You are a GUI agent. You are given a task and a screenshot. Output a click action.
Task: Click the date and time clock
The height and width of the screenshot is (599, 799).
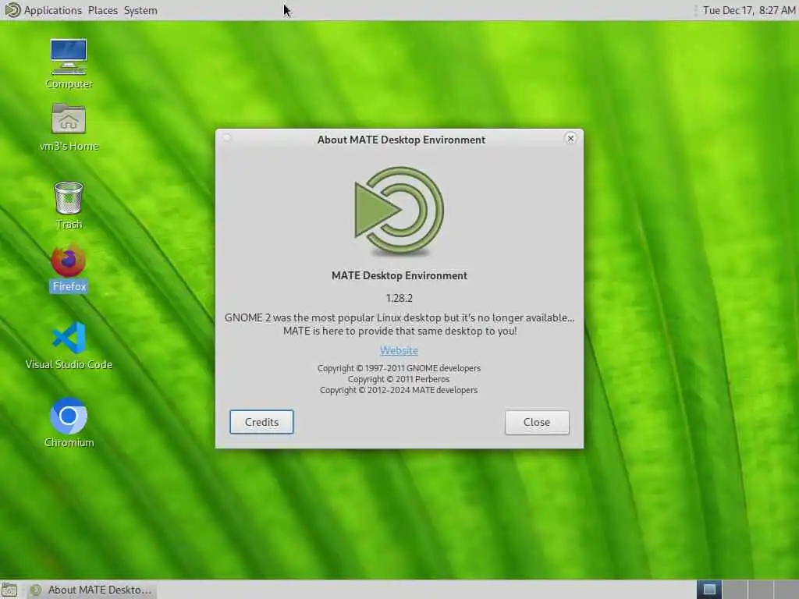coord(748,10)
